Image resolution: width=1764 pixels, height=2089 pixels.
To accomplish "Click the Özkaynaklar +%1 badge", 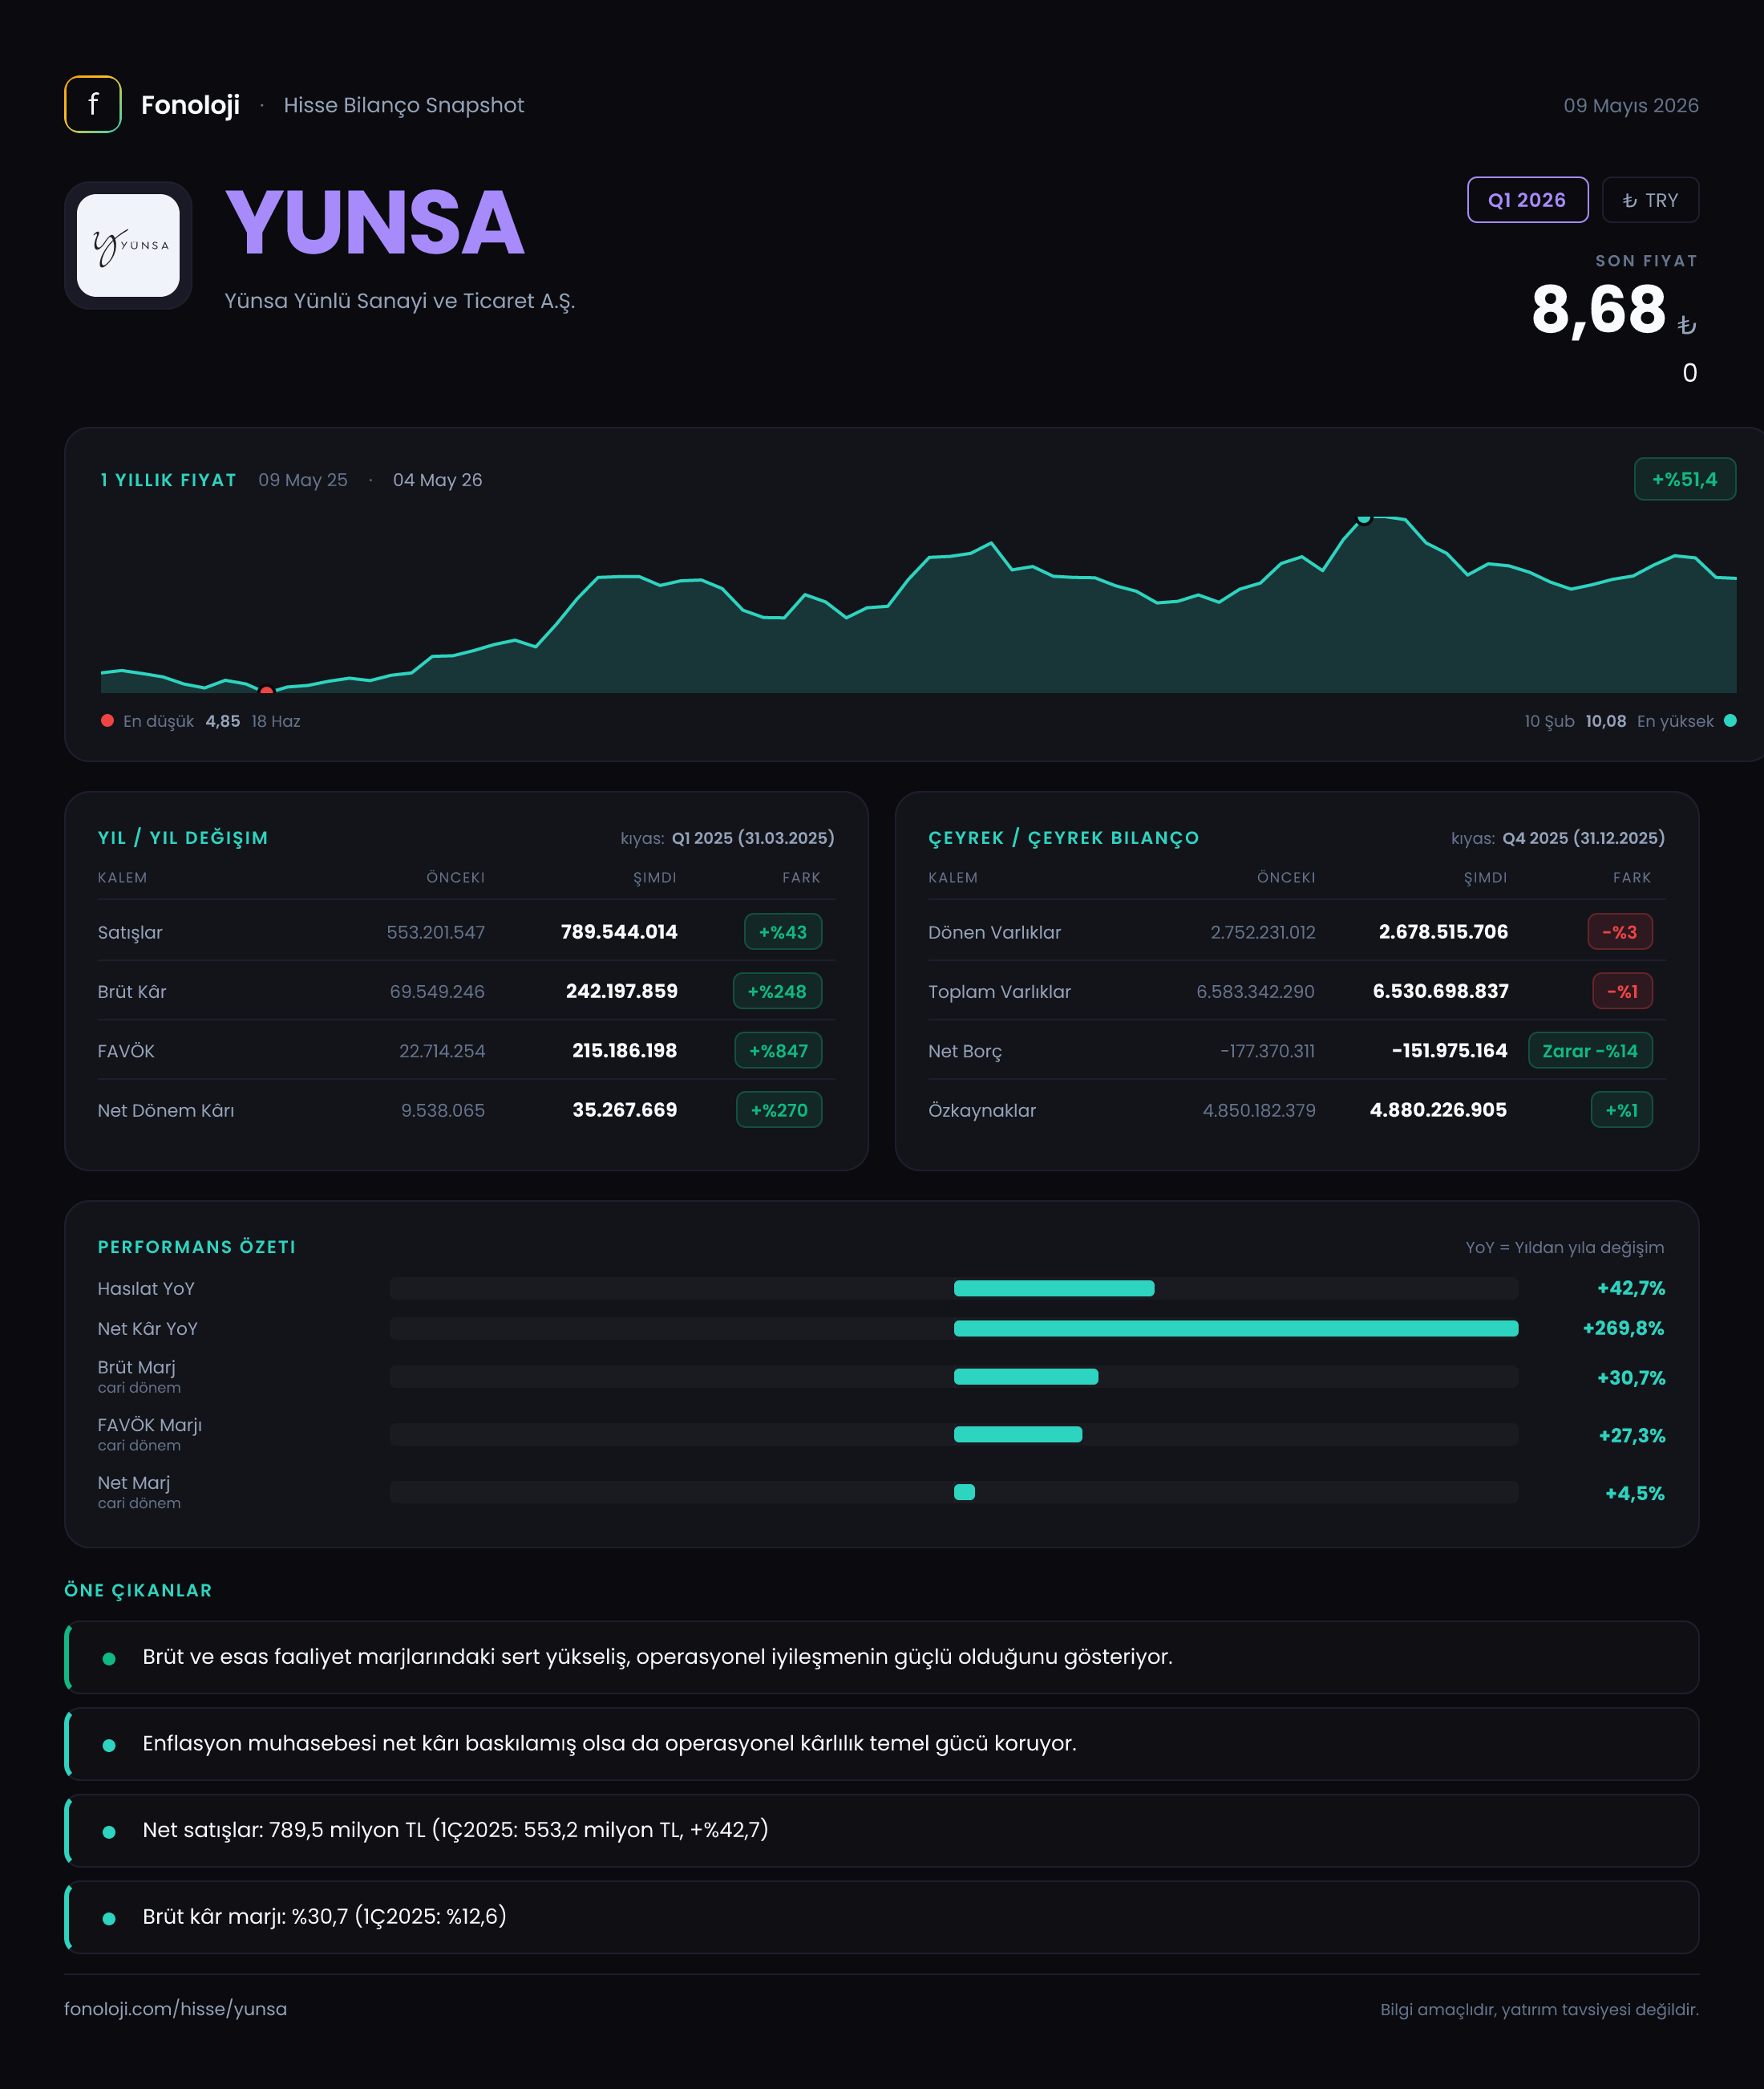I will (1621, 1109).
